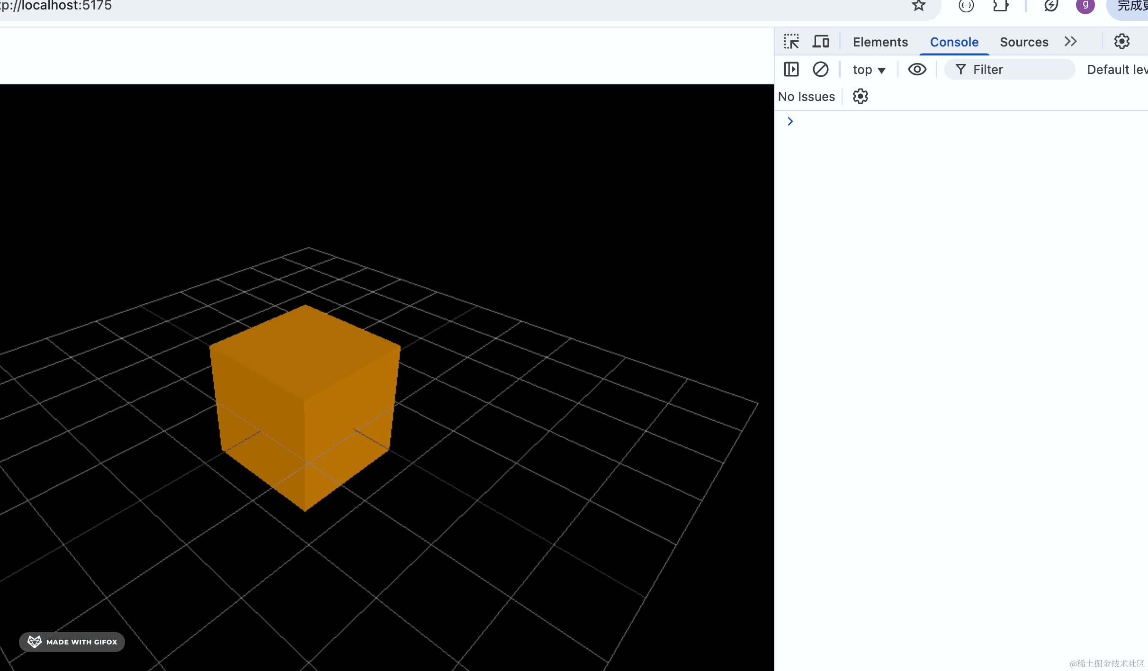Clear the console
The image size is (1148, 671).
coord(820,69)
